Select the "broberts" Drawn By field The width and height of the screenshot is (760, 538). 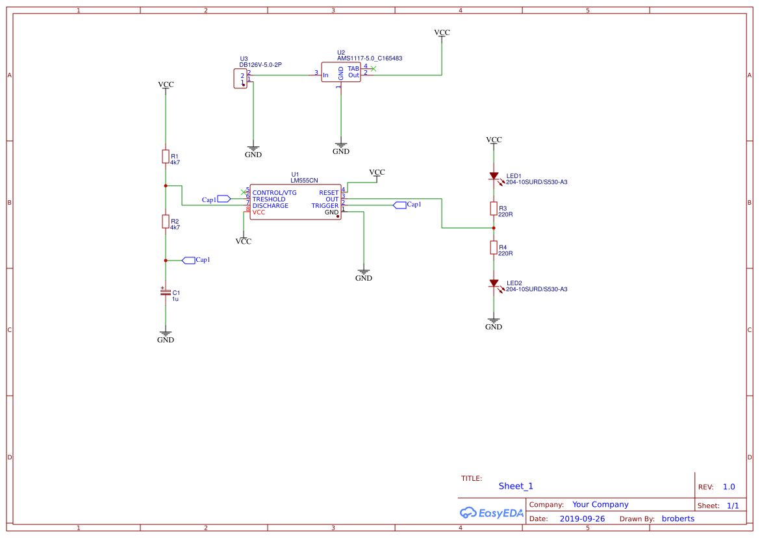click(x=678, y=519)
